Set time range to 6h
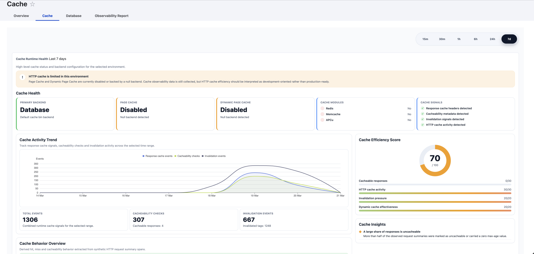534x254 pixels. tap(476, 39)
